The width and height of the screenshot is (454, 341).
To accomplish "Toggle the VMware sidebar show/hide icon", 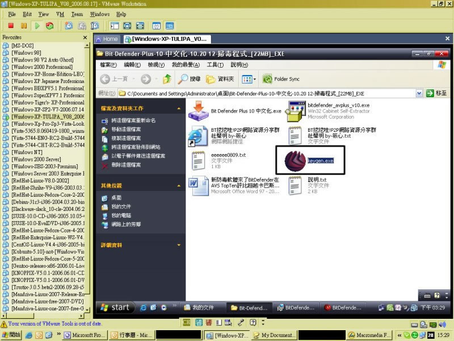I will click(115, 26).
